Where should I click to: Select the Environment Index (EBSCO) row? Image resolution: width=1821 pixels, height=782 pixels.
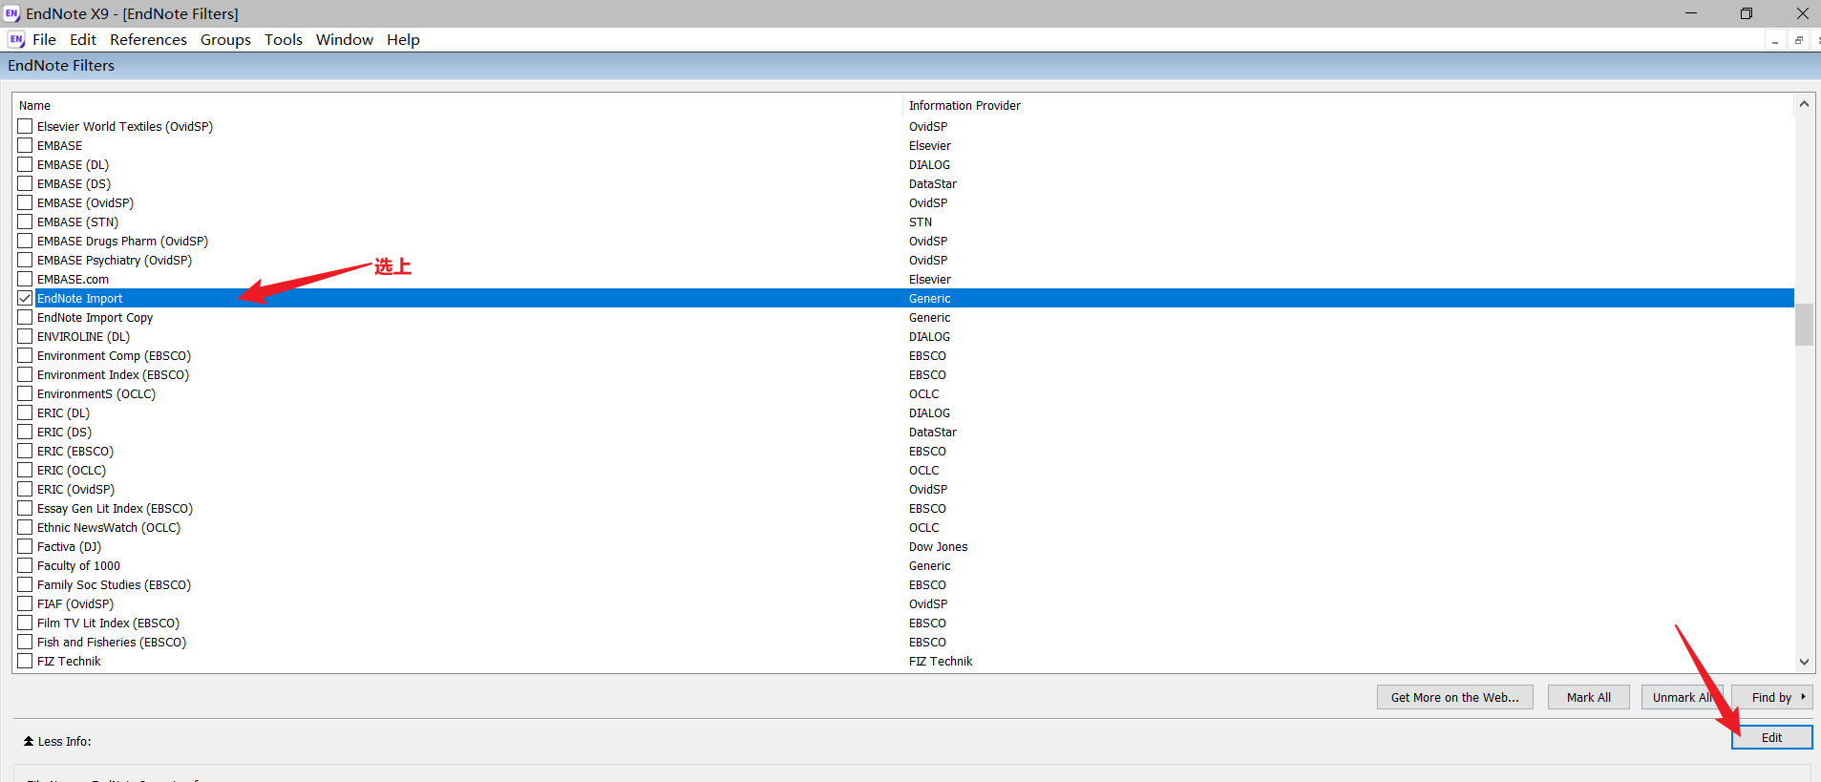click(x=903, y=374)
